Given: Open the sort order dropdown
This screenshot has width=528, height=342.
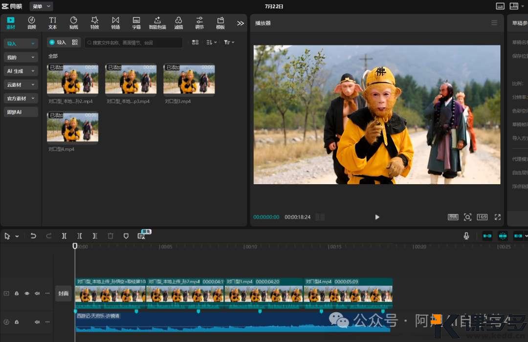Looking at the screenshot, I should click(212, 42).
